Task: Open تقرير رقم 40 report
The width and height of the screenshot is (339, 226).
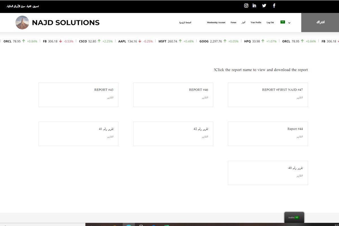Action: point(295,168)
